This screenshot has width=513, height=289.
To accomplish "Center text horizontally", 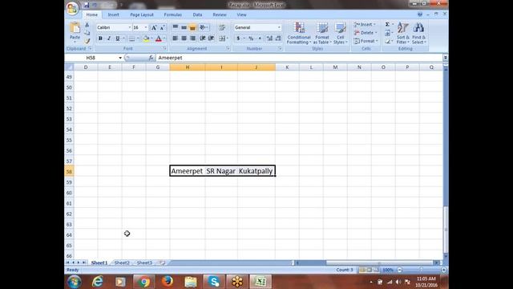I will pos(184,39).
